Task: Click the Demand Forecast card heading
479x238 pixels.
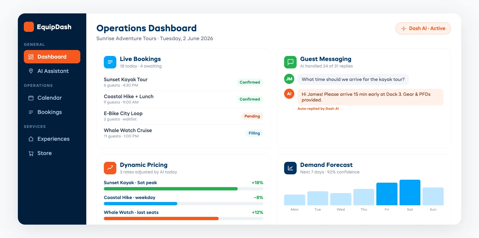Action: [x=326, y=165]
